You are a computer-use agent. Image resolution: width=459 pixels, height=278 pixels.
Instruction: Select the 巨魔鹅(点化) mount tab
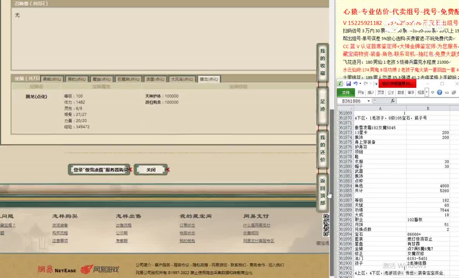[129, 79]
